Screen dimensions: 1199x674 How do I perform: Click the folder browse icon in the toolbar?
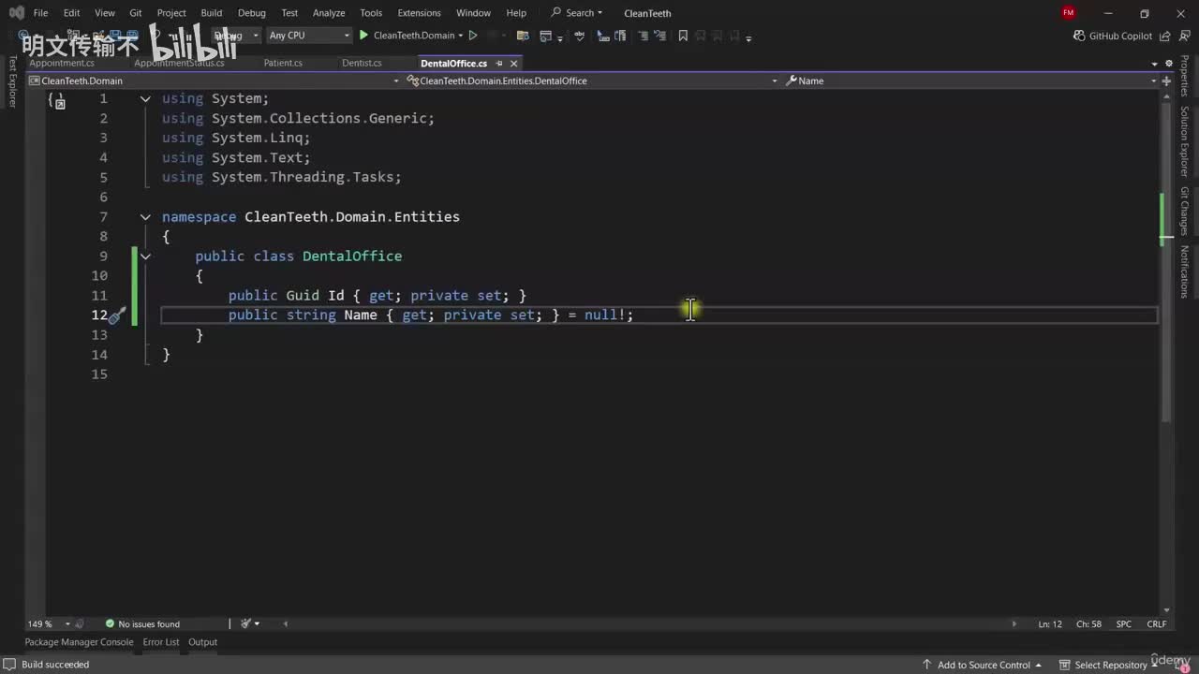[x=523, y=36]
